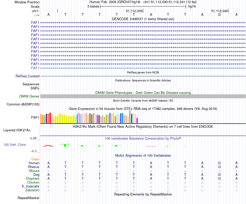The height and width of the screenshot is (204, 246).
Task: Click the -4.5 lower PhyloP scale value
Action: click(34, 151)
